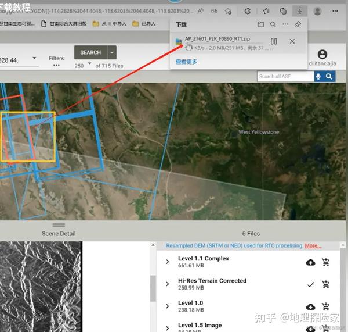Expand the Level 1.0 row
The height and width of the screenshot is (332, 348).
[x=168, y=306]
